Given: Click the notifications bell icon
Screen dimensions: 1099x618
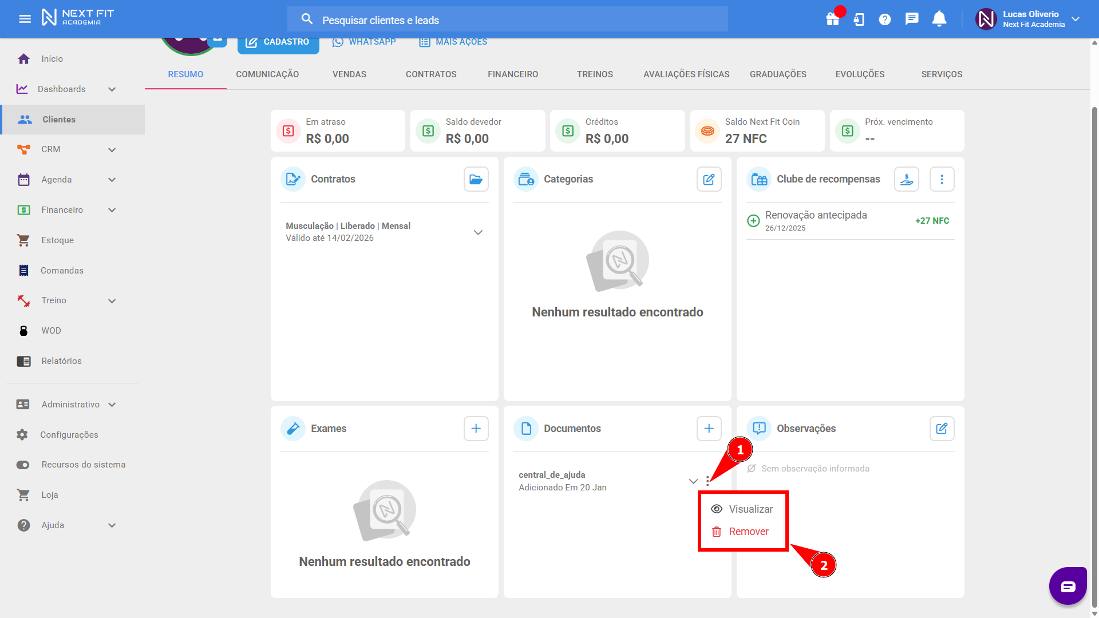Looking at the screenshot, I should tap(939, 19).
